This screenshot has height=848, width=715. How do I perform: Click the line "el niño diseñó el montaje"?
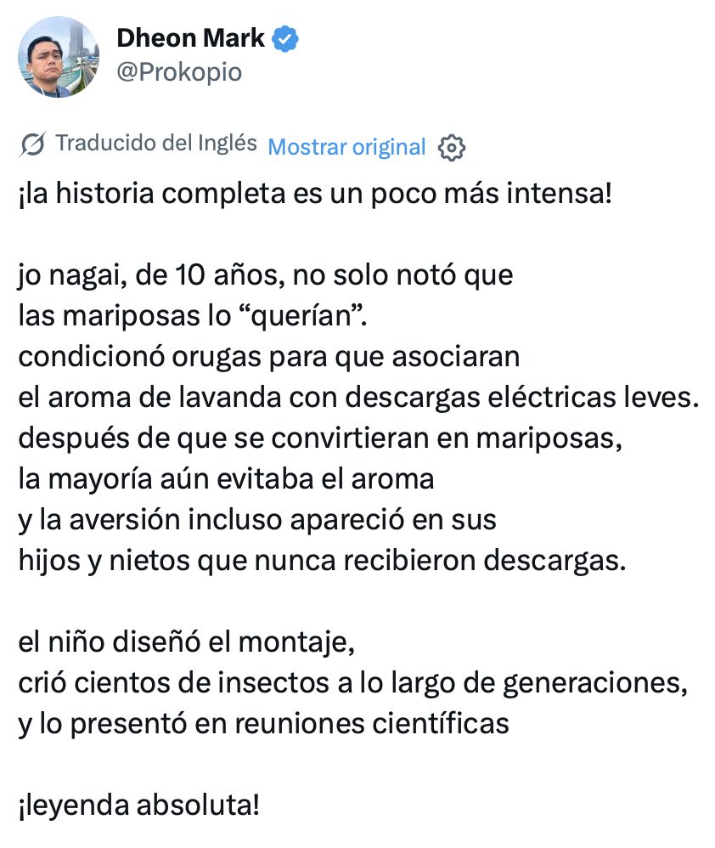[x=187, y=642]
